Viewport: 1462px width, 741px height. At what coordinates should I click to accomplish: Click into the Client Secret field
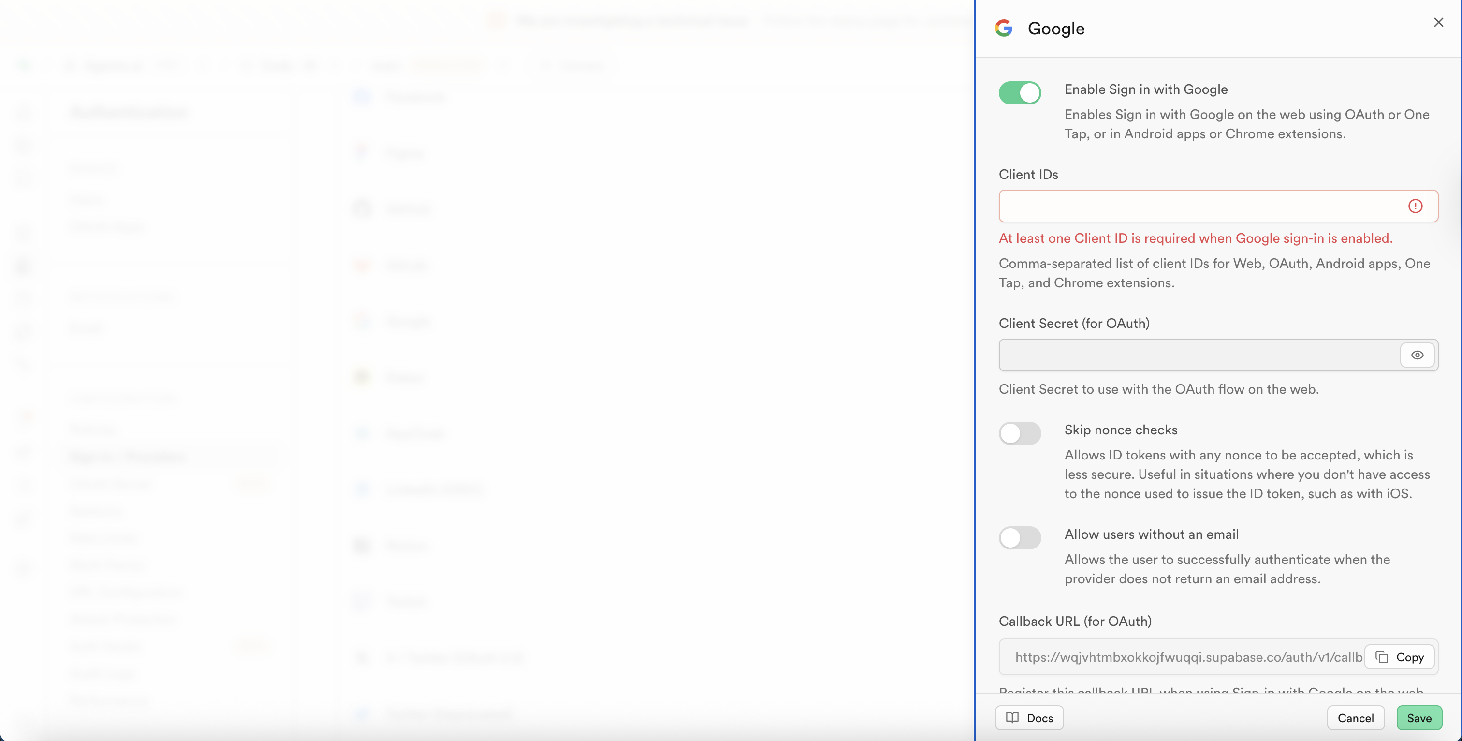(1198, 355)
